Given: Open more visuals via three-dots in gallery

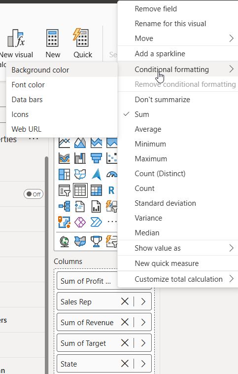Looking at the screenshot, I should [x=112, y=222].
